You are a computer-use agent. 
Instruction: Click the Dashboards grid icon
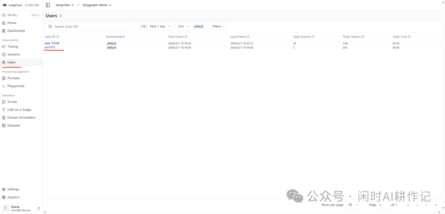click(4, 31)
